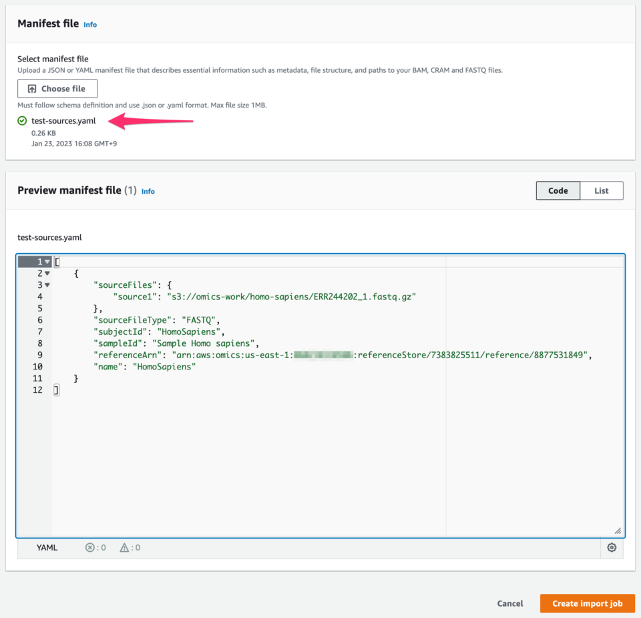Select the Code preview tab
Viewport: 641px width, 618px height.
coord(558,190)
